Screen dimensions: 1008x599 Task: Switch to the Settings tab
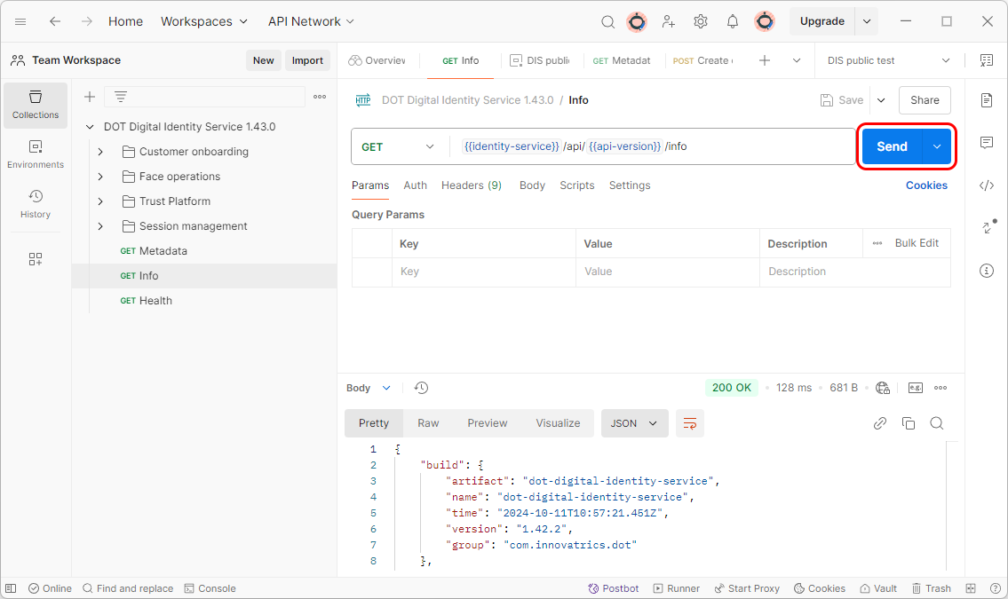click(x=630, y=185)
